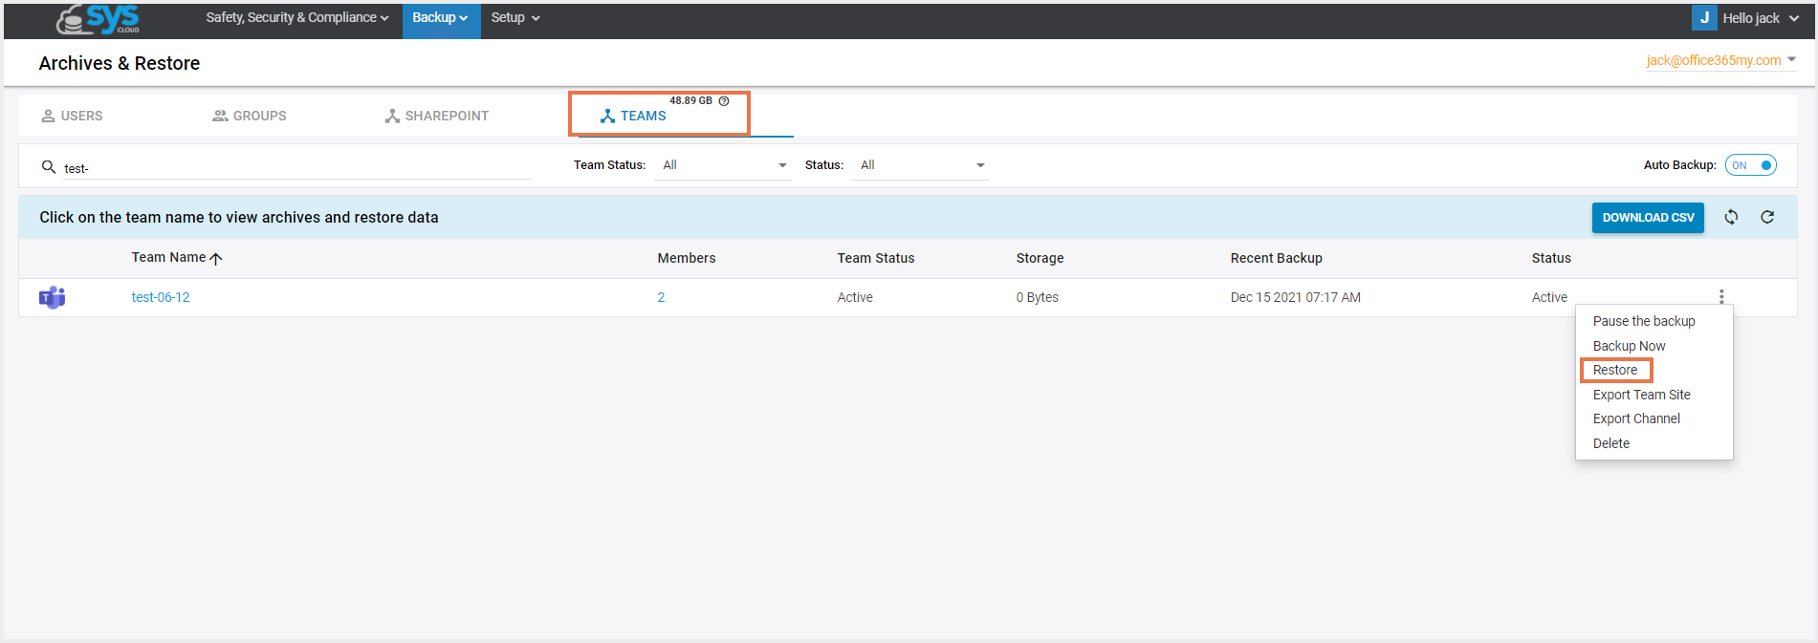The width and height of the screenshot is (1818, 643).
Task: Open the Safety, Security & Compliance menu
Action: click(296, 18)
